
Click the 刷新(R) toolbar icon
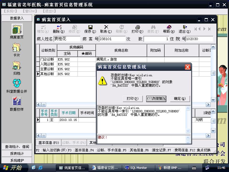[x=121, y=29]
